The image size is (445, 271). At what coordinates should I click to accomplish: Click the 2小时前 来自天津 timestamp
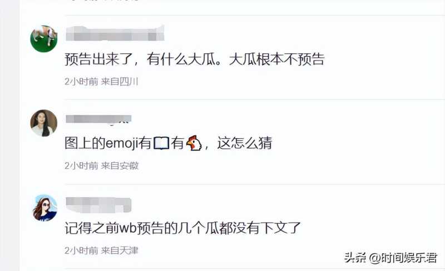(101, 250)
